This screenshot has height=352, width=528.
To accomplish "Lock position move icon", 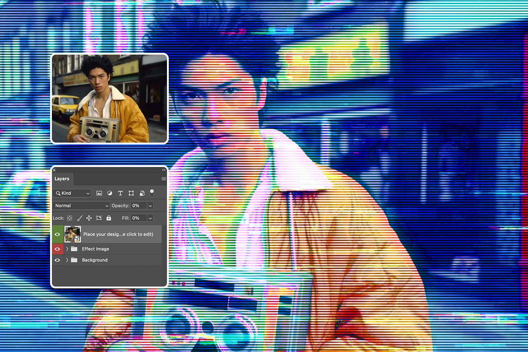I will tap(89, 218).
